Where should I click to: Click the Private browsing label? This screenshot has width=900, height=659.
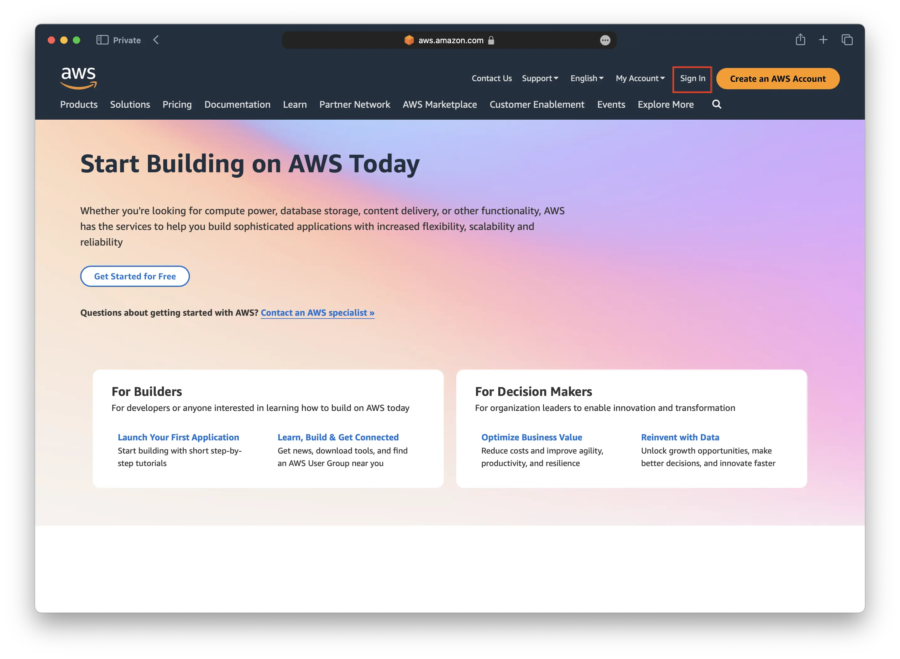tap(127, 40)
